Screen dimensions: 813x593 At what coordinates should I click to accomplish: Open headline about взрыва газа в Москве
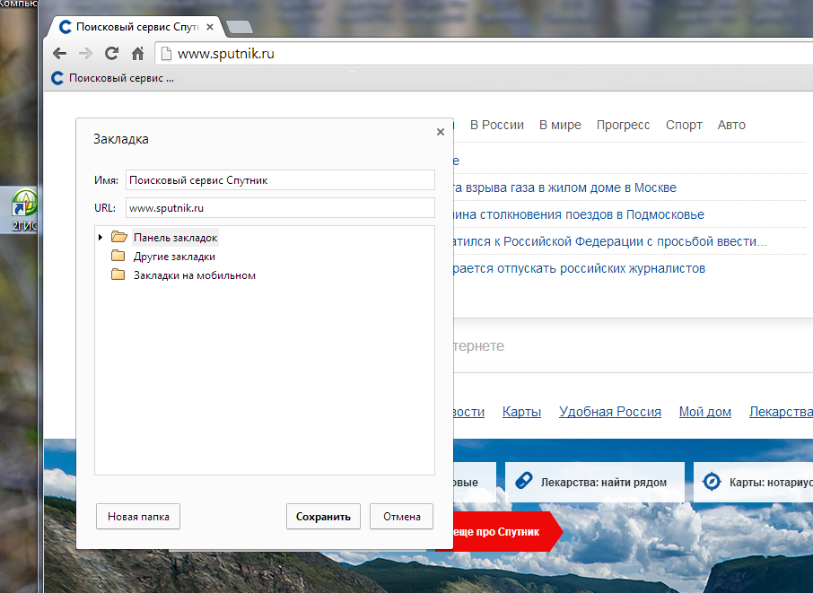[564, 187]
